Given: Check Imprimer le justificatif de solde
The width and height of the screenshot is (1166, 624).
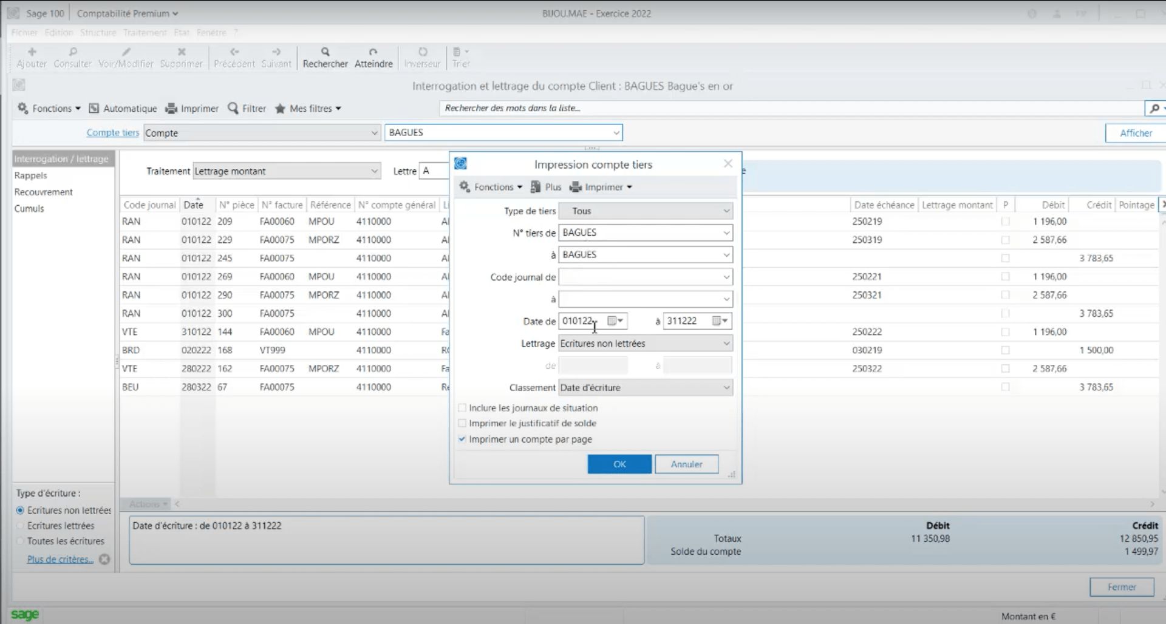Looking at the screenshot, I should pos(463,423).
